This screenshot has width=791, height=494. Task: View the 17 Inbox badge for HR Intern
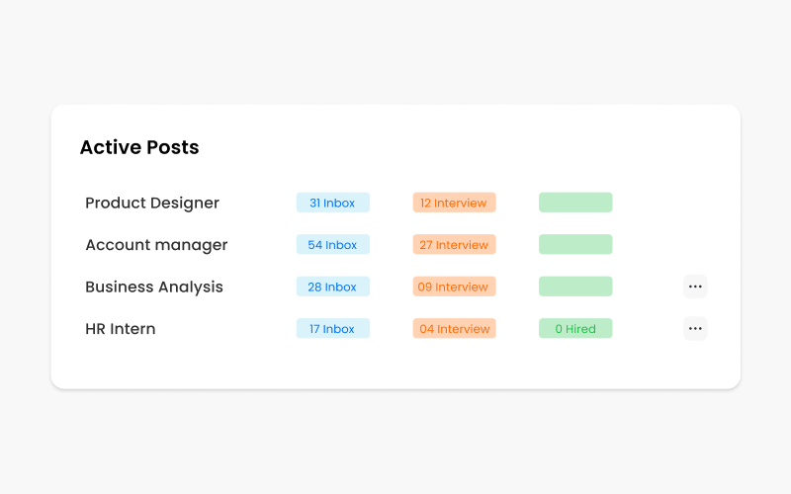tap(333, 328)
